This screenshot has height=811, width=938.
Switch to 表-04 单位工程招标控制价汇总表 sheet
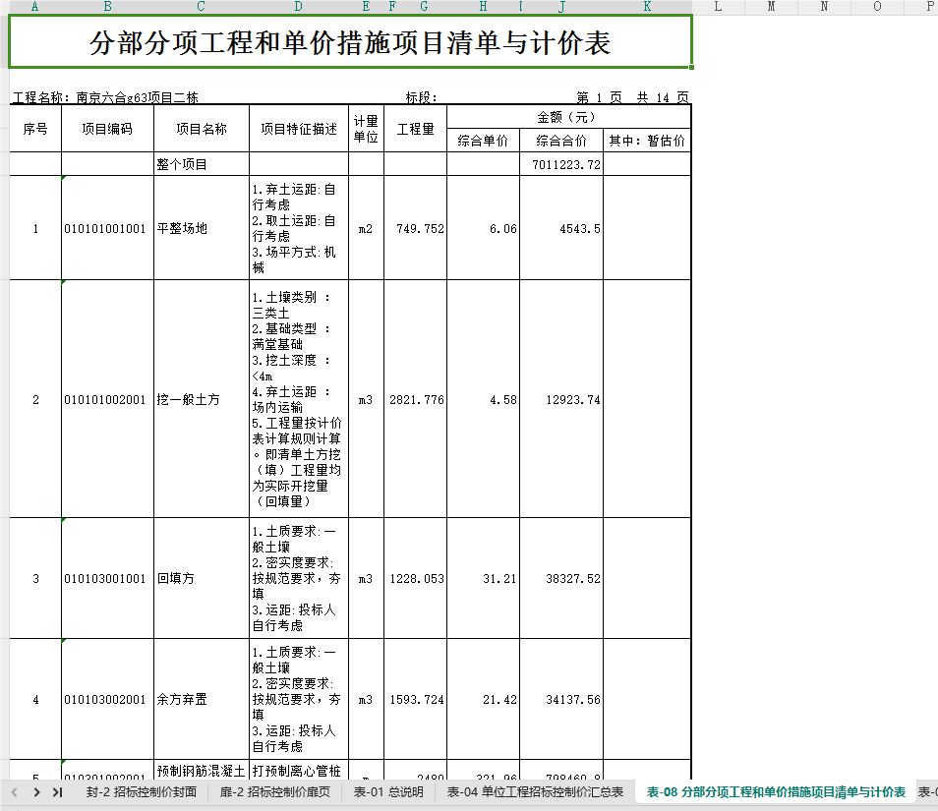pyautogui.click(x=536, y=792)
